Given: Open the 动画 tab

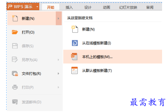Looking at the screenshot, I should [x=106, y=7].
